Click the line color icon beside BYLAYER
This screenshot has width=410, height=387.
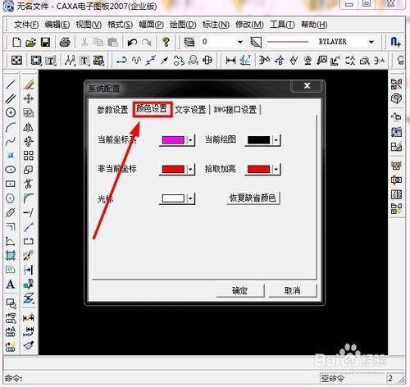coord(256,42)
